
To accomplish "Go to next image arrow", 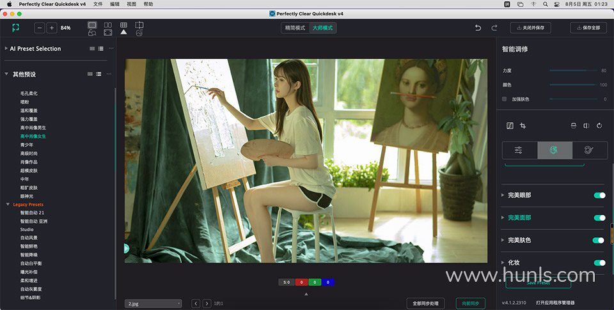I will (207, 304).
